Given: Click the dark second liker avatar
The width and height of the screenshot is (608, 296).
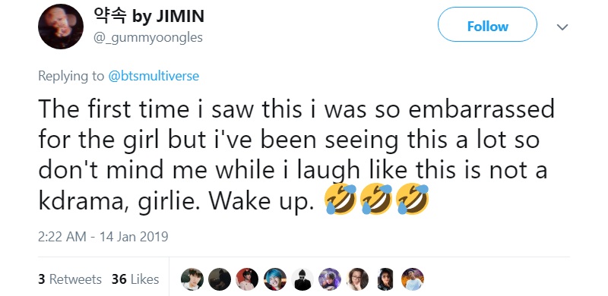Looking at the screenshot, I should point(220,279).
